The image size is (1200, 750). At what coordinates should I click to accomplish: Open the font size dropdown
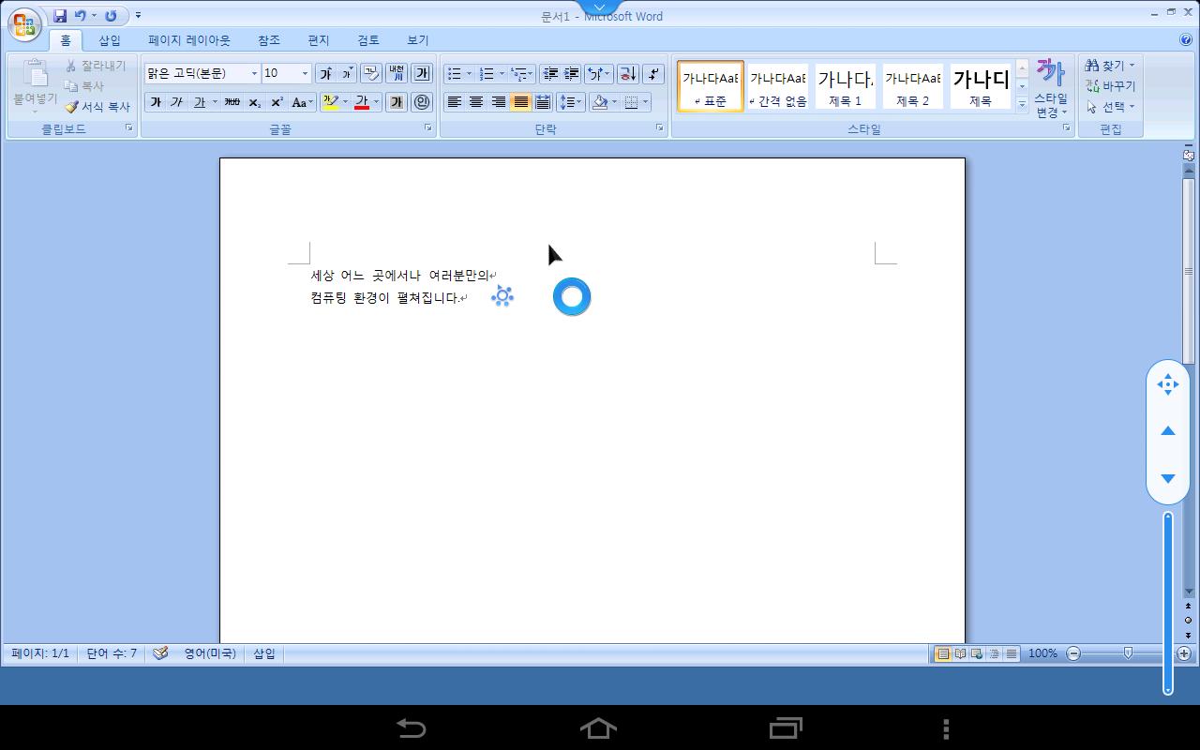pyautogui.click(x=305, y=73)
